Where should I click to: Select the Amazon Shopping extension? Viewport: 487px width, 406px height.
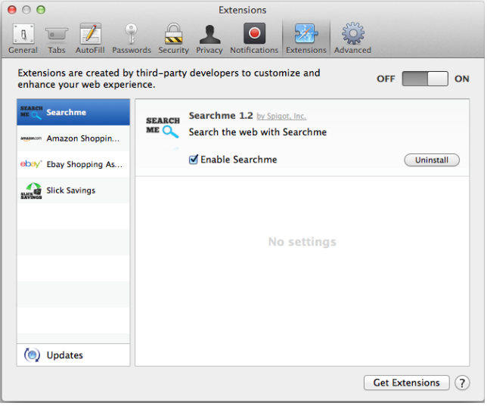pos(73,139)
